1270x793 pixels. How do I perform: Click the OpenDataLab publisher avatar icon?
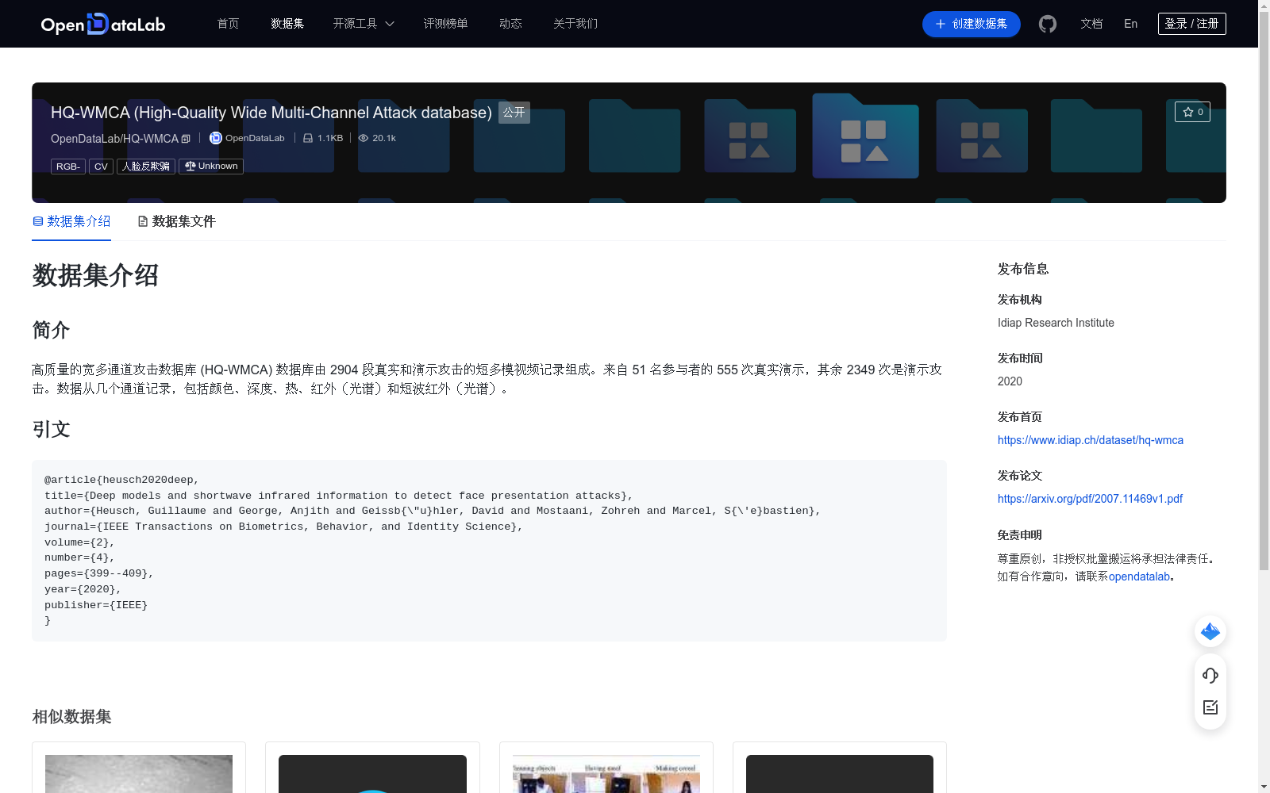(215, 138)
